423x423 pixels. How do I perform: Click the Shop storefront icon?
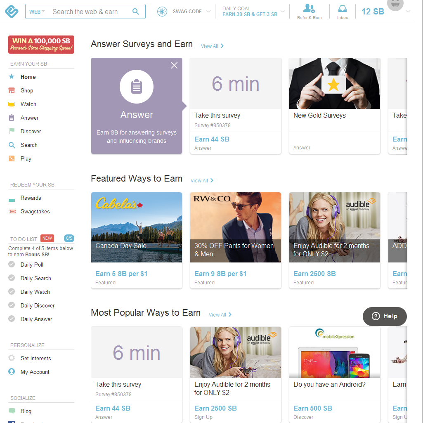tap(11, 90)
